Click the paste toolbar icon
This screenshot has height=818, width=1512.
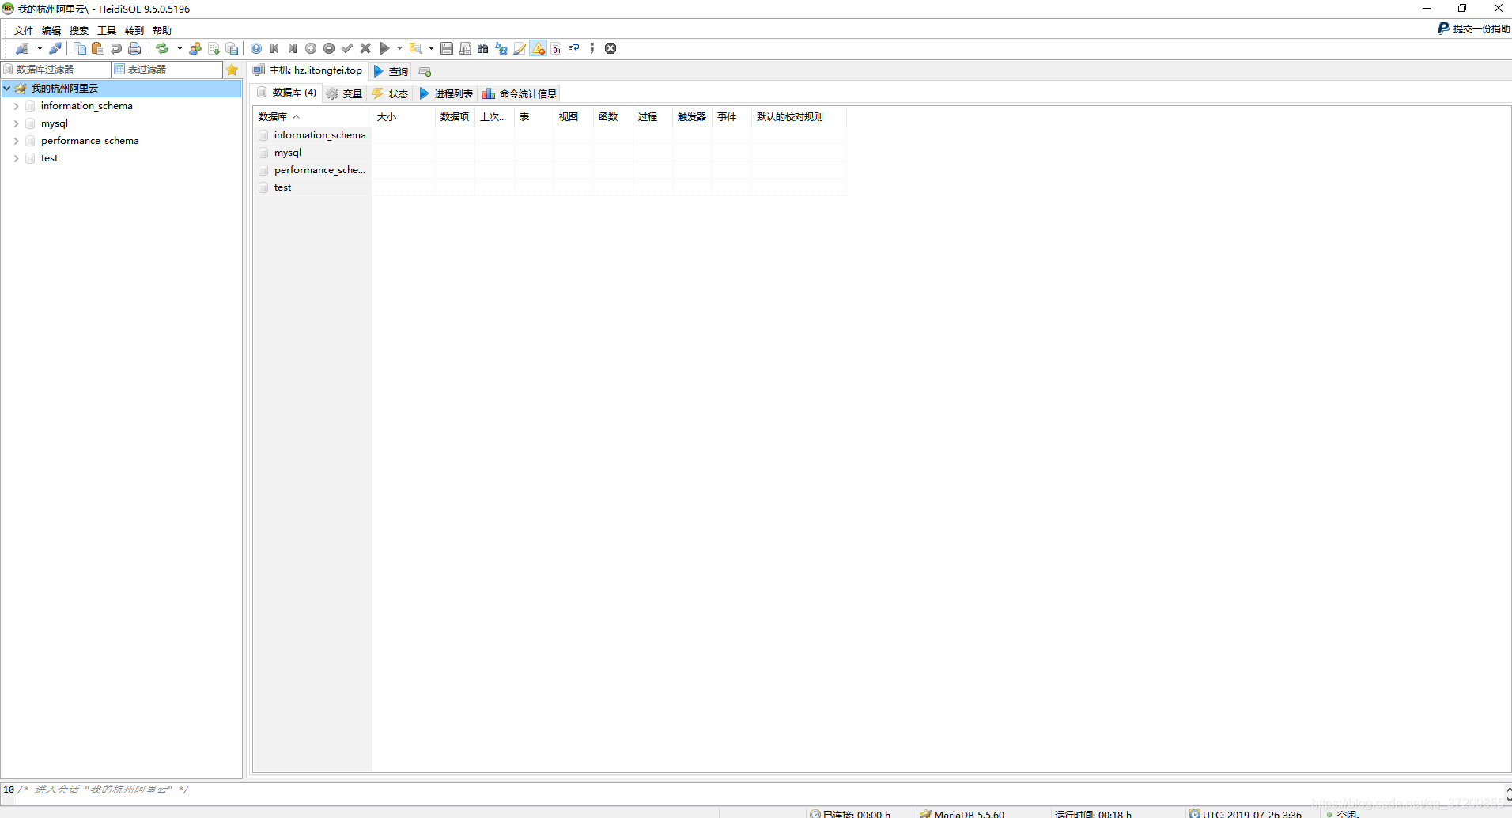[x=97, y=48]
